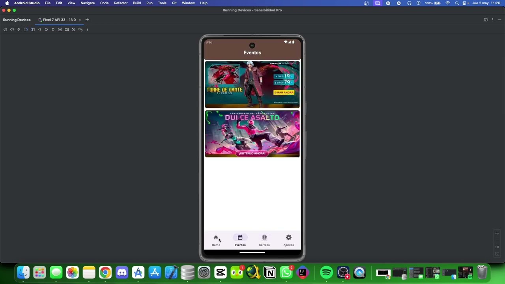Open the Navigate menu

[x=88, y=3]
